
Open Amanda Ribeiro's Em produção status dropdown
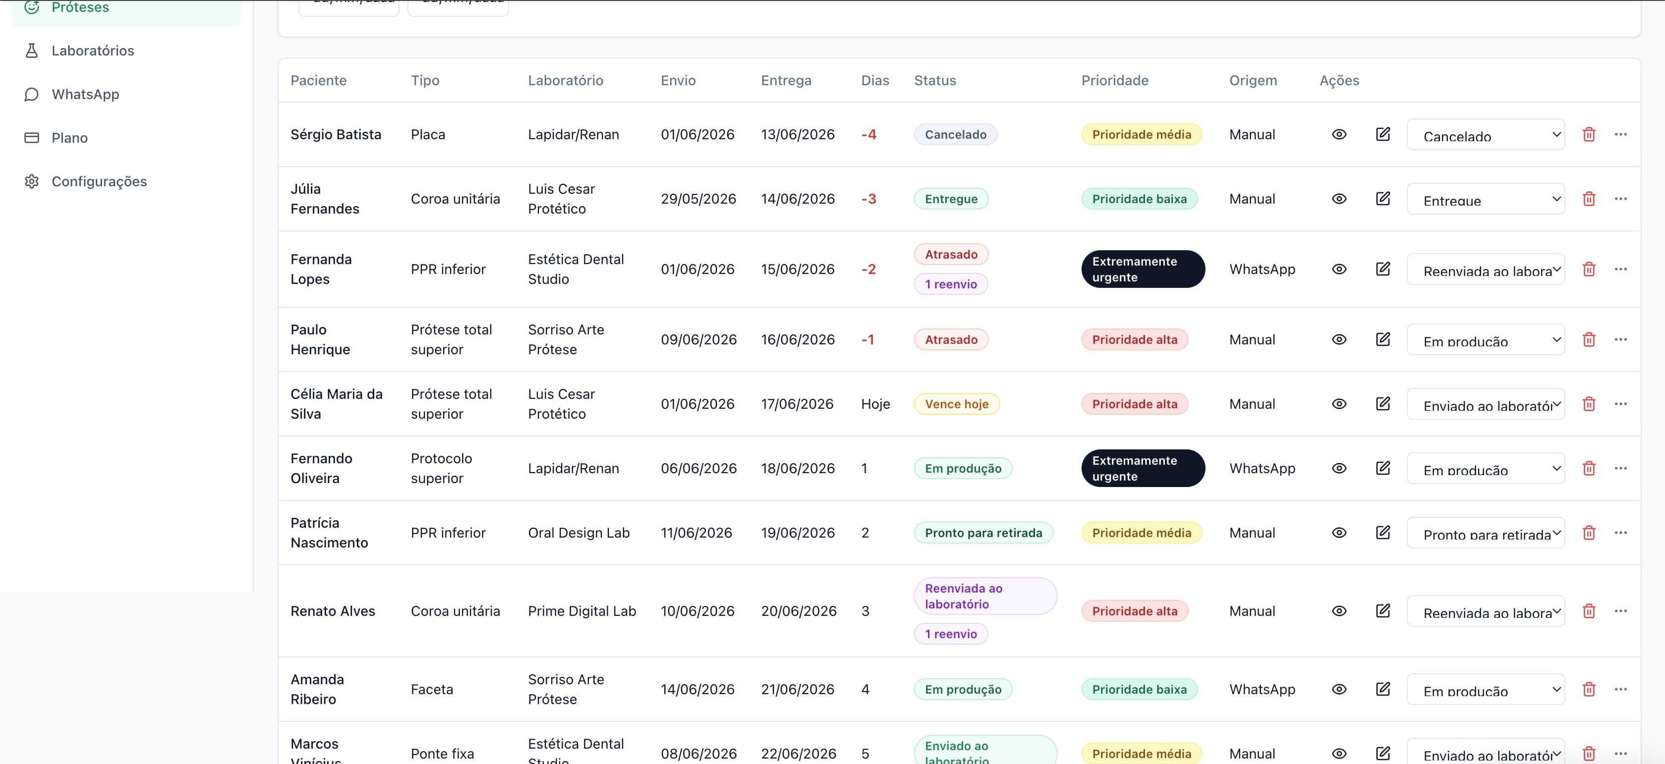pos(1485,689)
